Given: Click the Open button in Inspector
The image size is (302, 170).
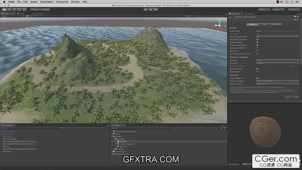Looking at the screenshot, I should tap(296, 20).
